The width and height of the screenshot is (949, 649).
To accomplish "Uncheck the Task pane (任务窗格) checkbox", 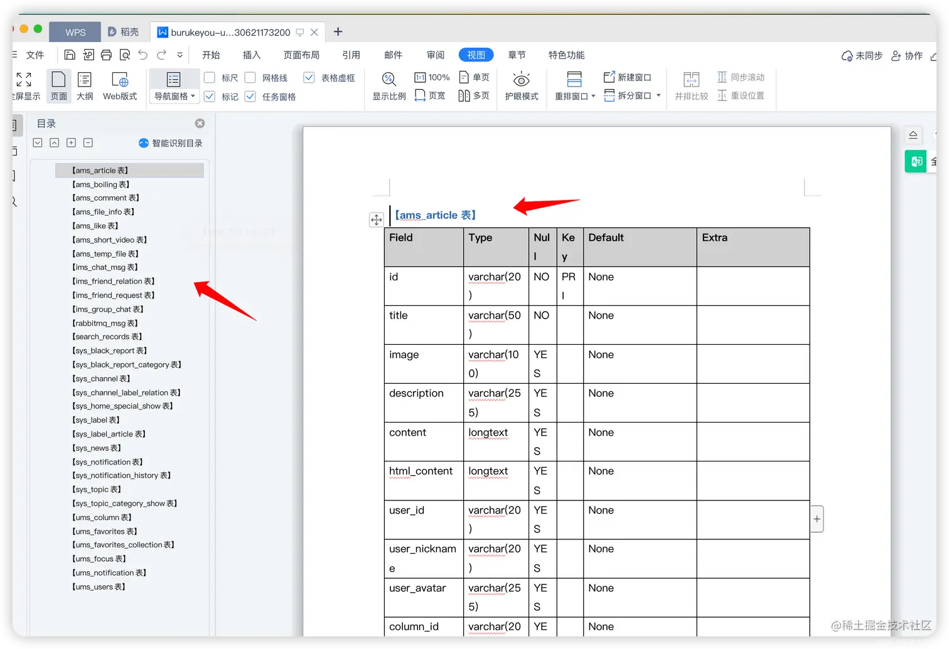I will (250, 97).
